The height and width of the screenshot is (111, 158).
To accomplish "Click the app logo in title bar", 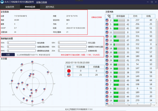I will coord(2,2).
